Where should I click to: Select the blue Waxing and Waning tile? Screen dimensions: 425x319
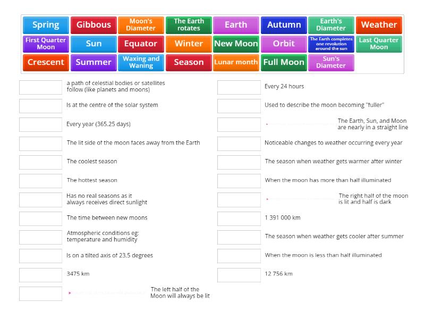click(x=141, y=62)
